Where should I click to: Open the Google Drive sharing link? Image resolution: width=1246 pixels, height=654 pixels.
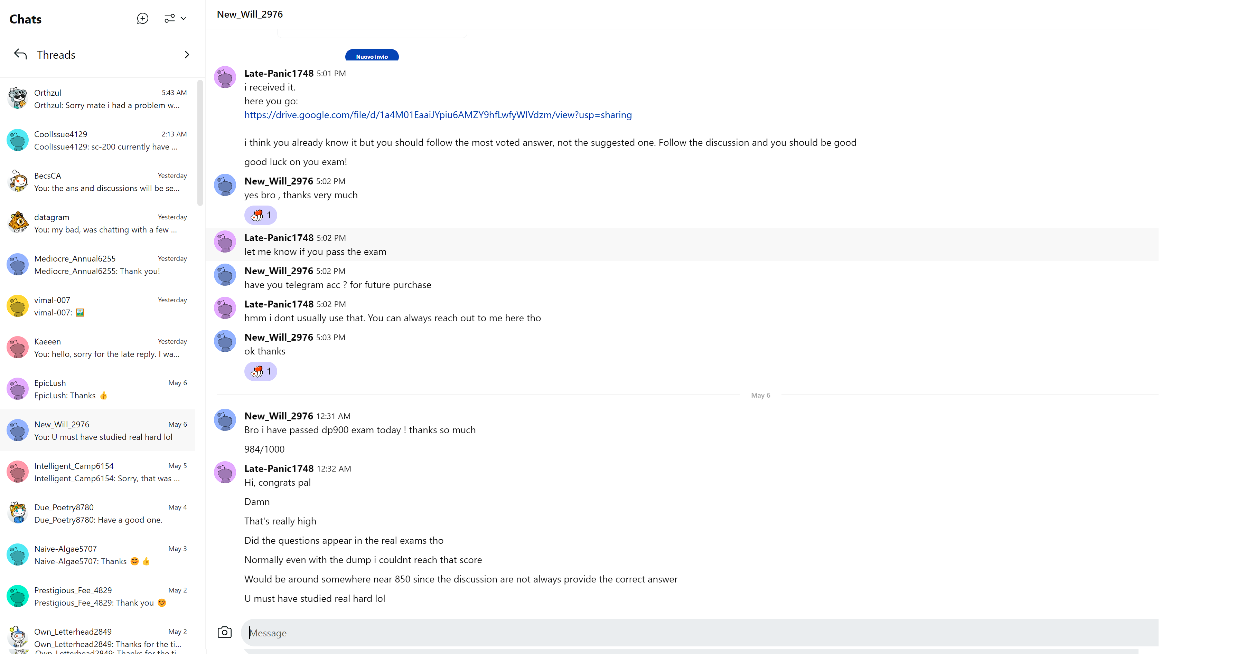[438, 115]
